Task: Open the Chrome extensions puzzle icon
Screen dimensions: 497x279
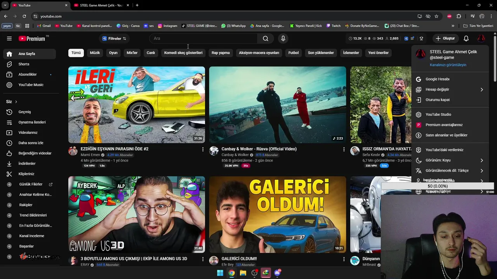Action: [459, 16]
